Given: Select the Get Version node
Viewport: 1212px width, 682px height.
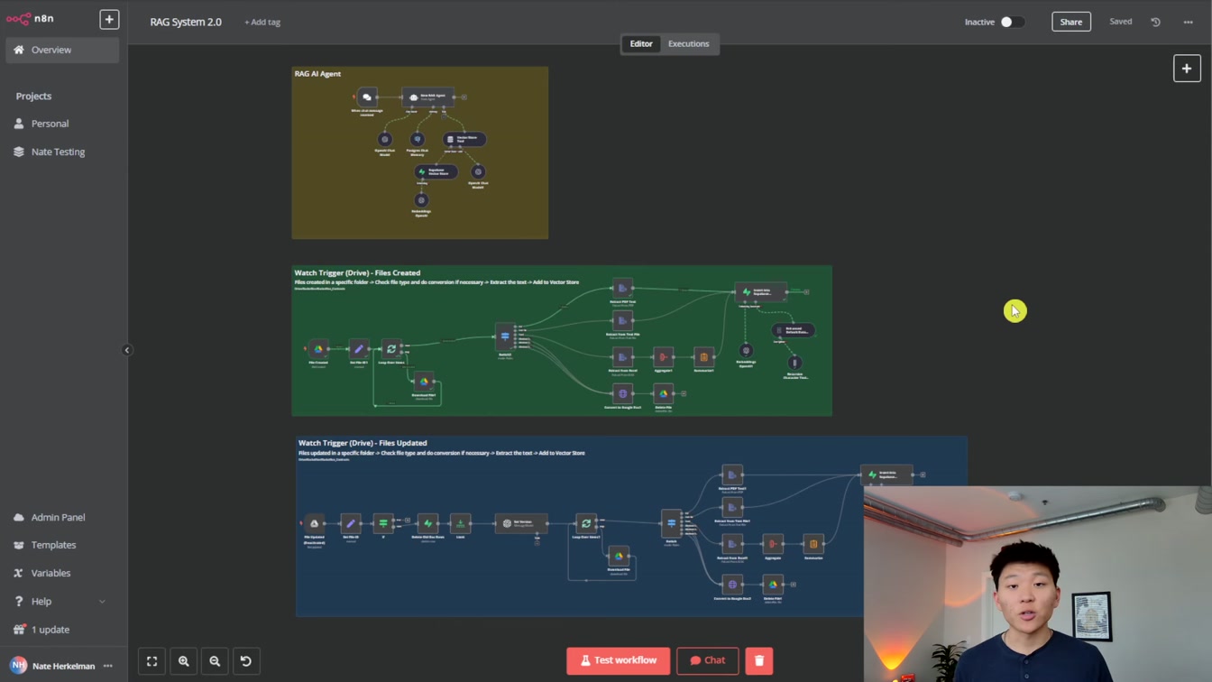Looking at the screenshot, I should pyautogui.click(x=521, y=523).
